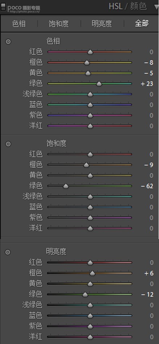Open the 明亮度 tab
Screen dimensions: 159x344
click(102, 24)
